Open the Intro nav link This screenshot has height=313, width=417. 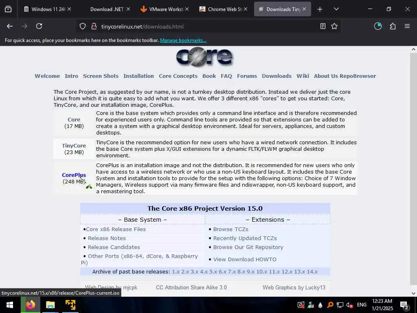click(72, 76)
